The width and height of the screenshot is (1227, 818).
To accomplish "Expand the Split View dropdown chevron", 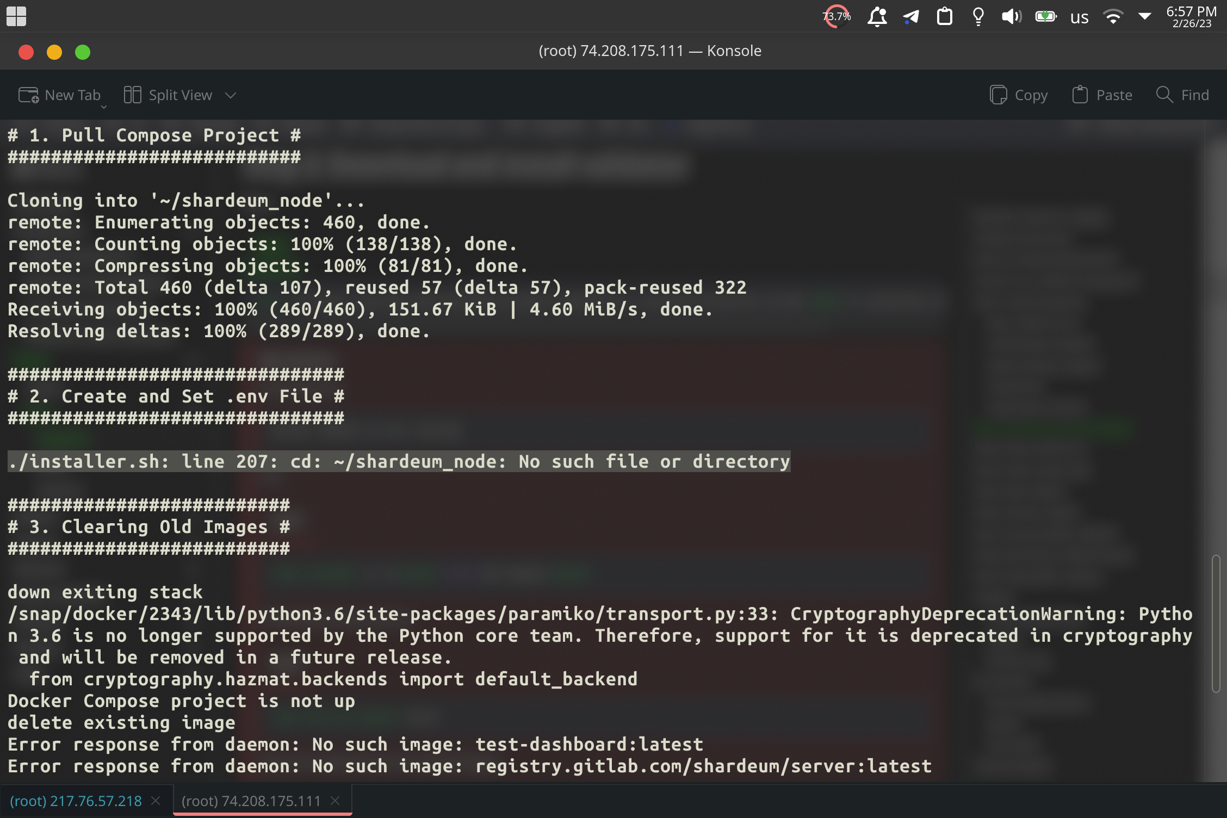I will 231,95.
